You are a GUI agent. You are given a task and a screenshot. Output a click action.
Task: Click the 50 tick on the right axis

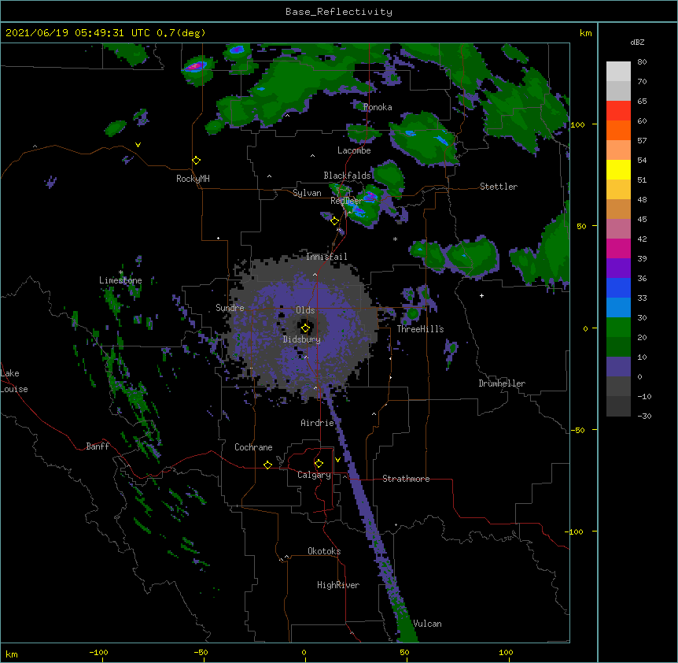point(581,226)
